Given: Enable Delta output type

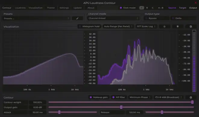Looking at the screenshot, I should (x=184, y=18).
